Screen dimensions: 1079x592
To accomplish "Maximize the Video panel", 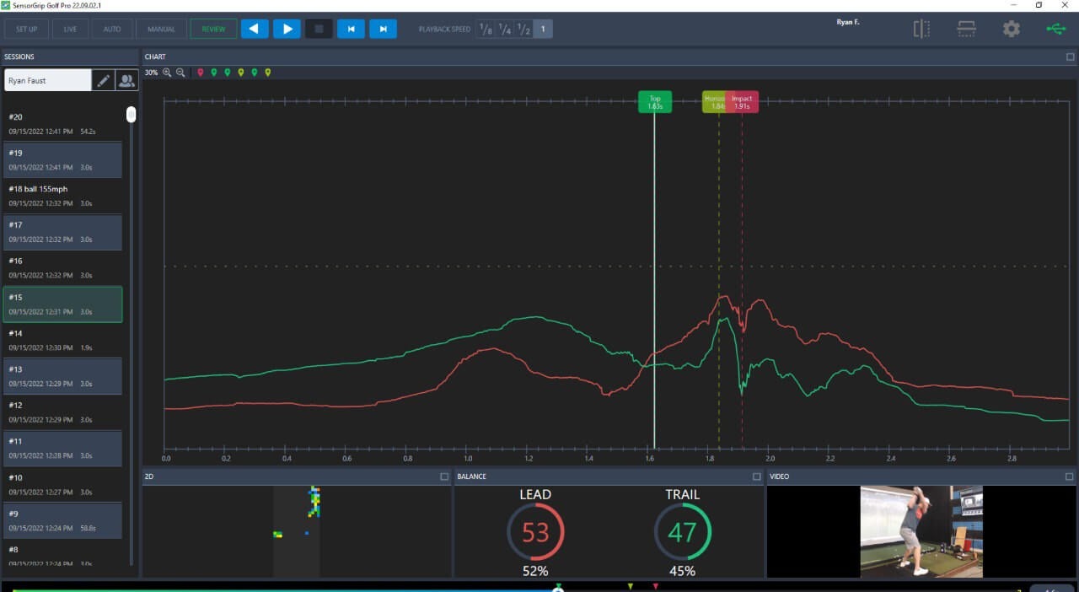I will coord(1070,476).
